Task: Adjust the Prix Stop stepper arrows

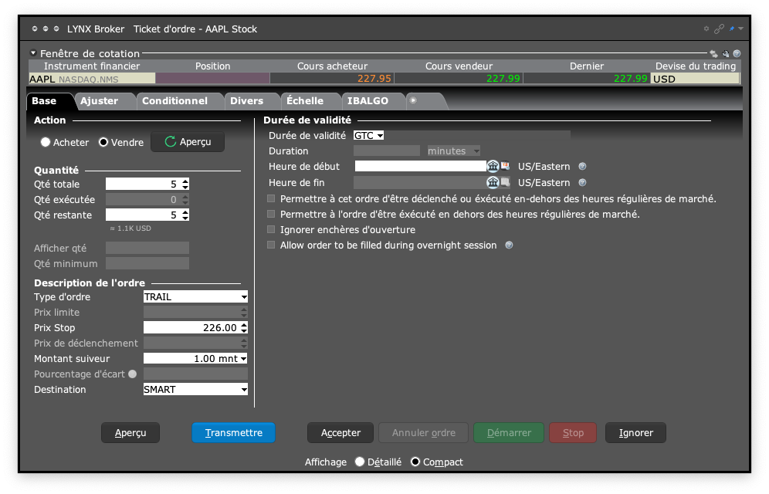Action: [244, 327]
